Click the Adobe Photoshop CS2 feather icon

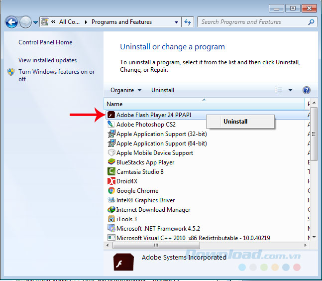click(111, 124)
